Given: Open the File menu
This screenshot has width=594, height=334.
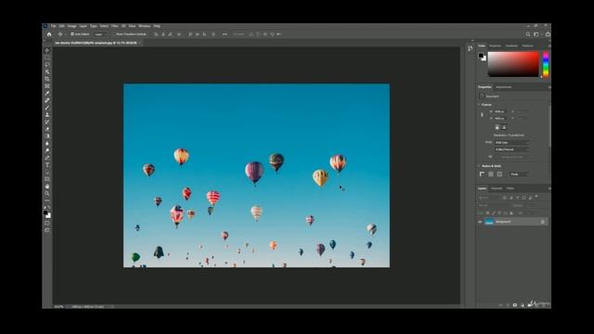Looking at the screenshot, I should [x=54, y=26].
